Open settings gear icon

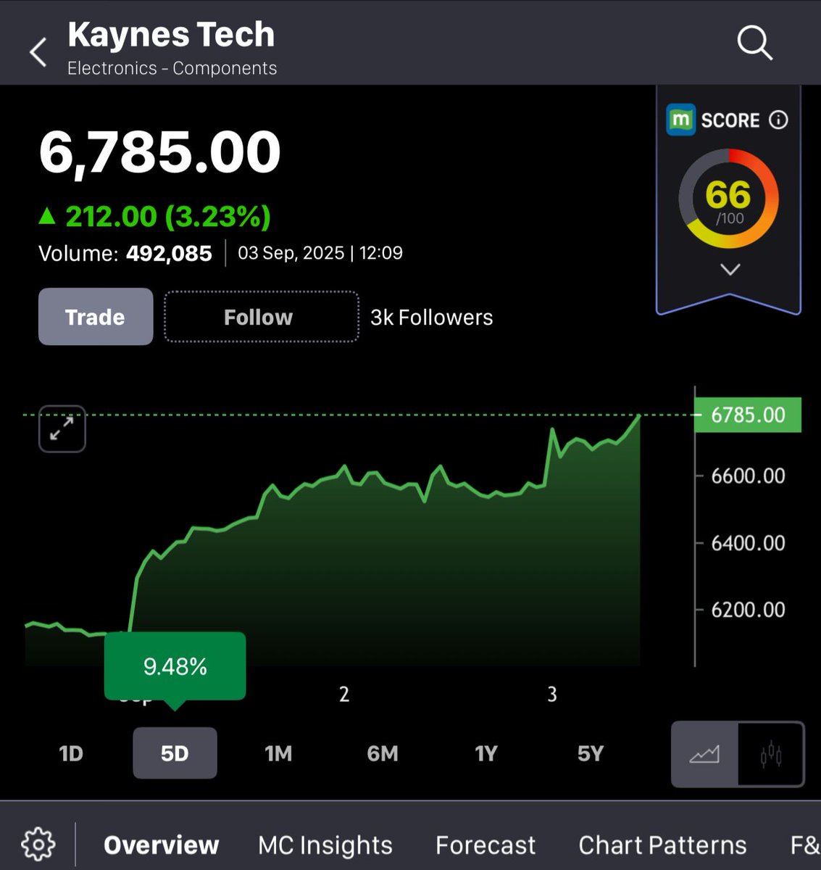pyautogui.click(x=38, y=845)
